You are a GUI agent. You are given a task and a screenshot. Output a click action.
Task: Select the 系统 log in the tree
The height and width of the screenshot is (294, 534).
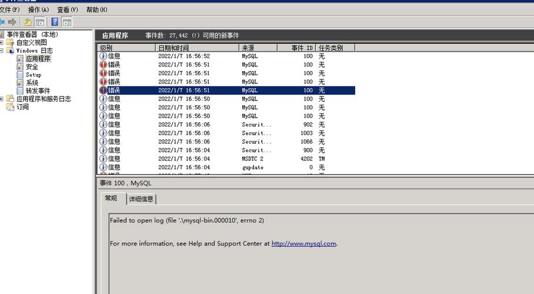32,83
